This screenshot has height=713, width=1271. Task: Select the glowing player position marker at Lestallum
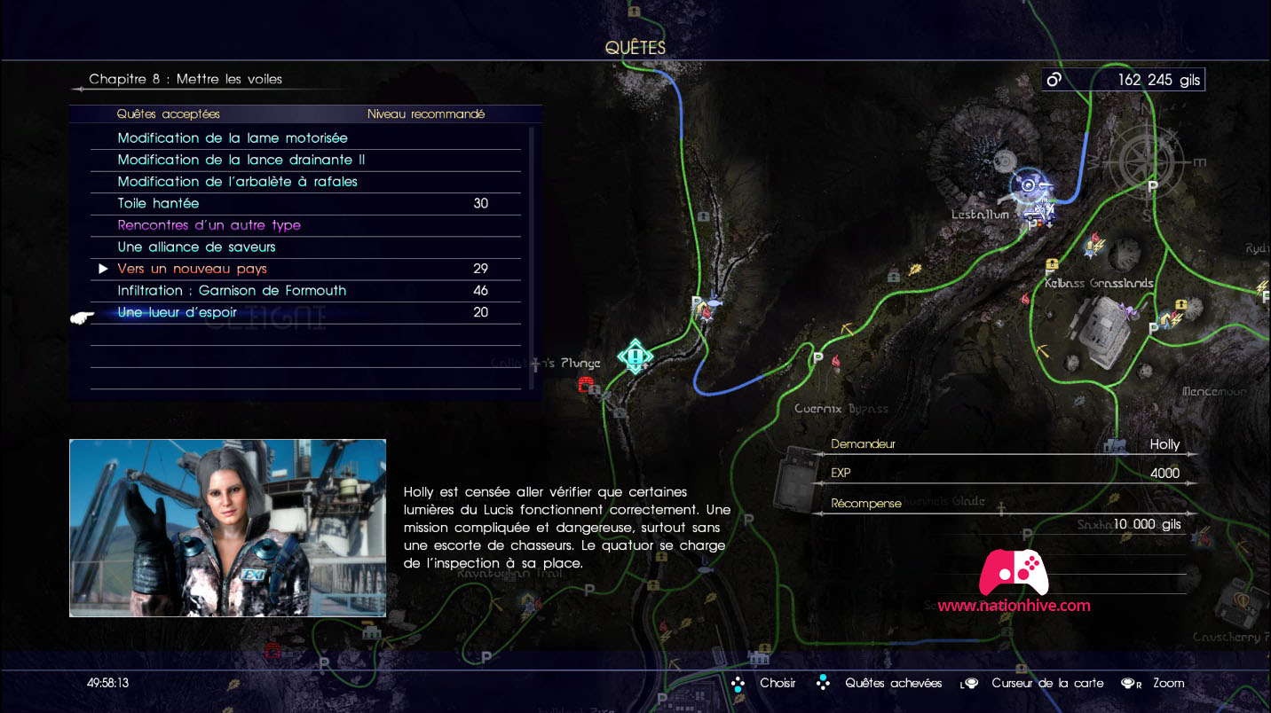coord(1030,186)
